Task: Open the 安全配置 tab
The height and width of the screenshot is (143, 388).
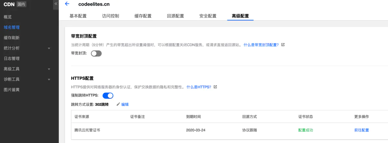Action: tap(208, 16)
